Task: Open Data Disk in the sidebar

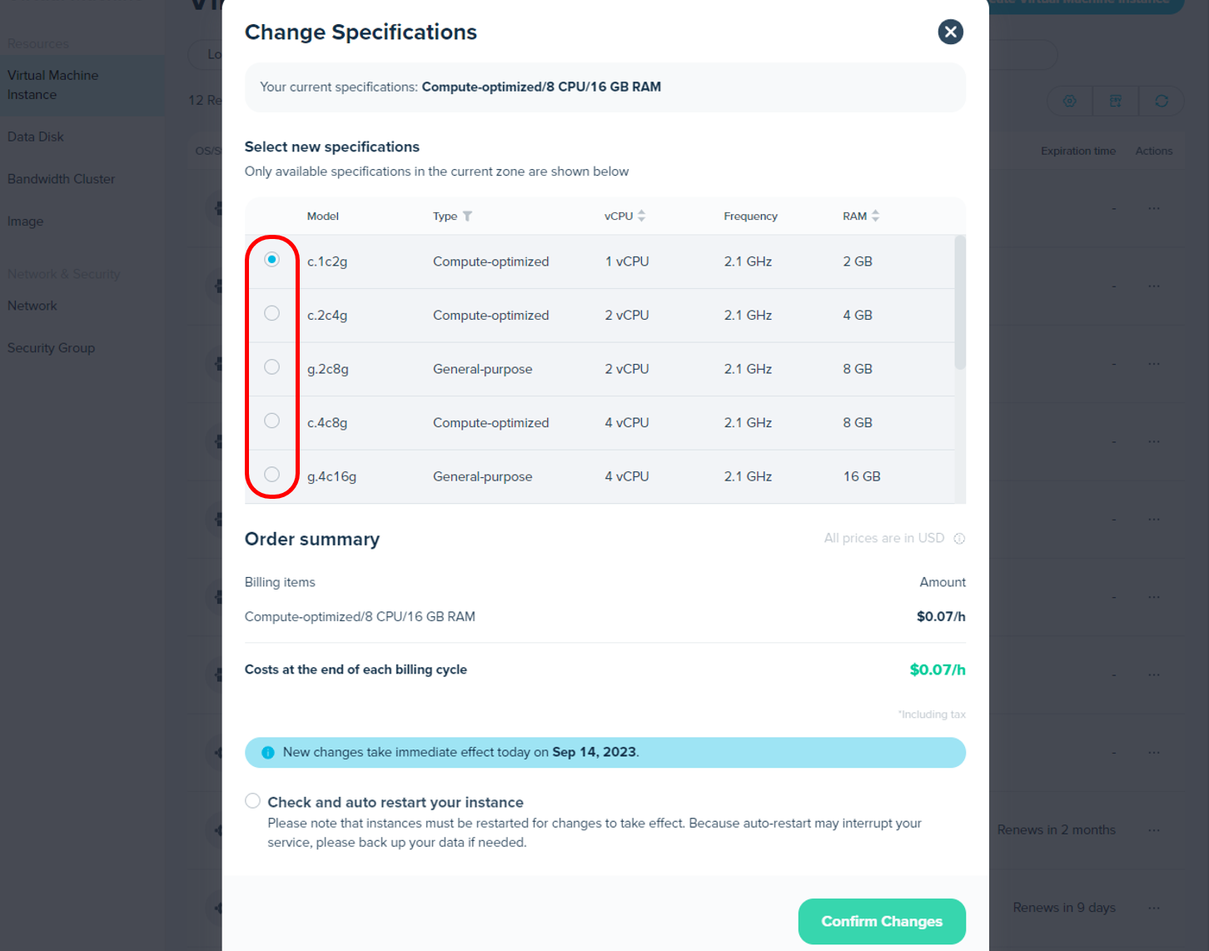Action: 36,137
